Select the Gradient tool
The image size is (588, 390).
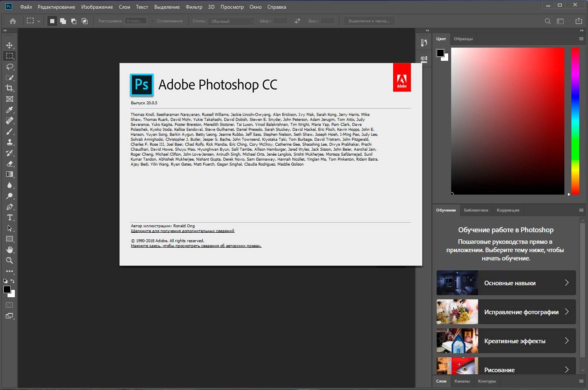click(x=10, y=174)
